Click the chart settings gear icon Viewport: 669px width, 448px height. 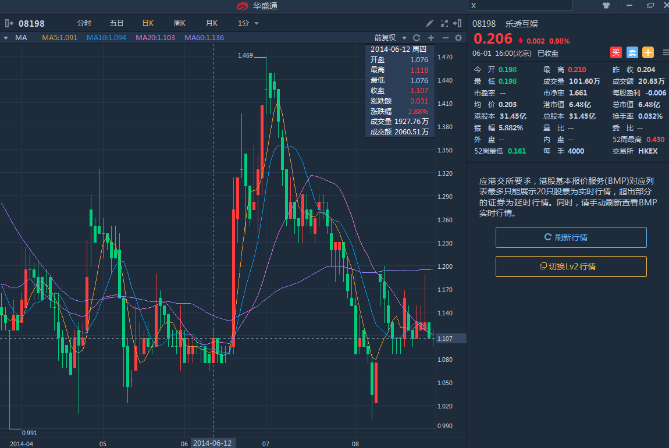pos(458,38)
